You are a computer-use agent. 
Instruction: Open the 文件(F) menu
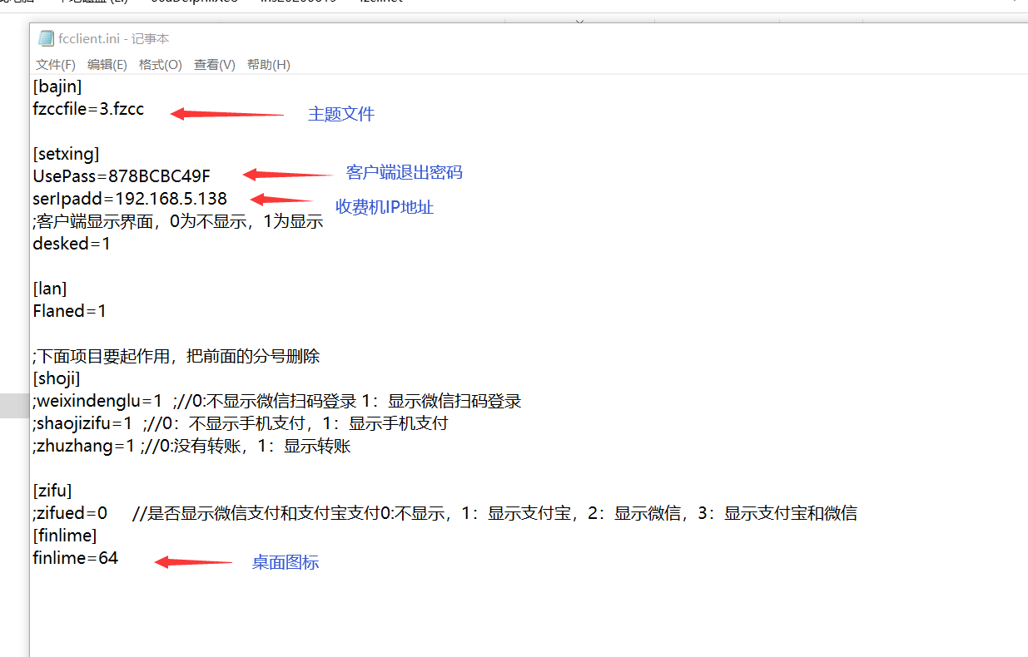point(56,65)
